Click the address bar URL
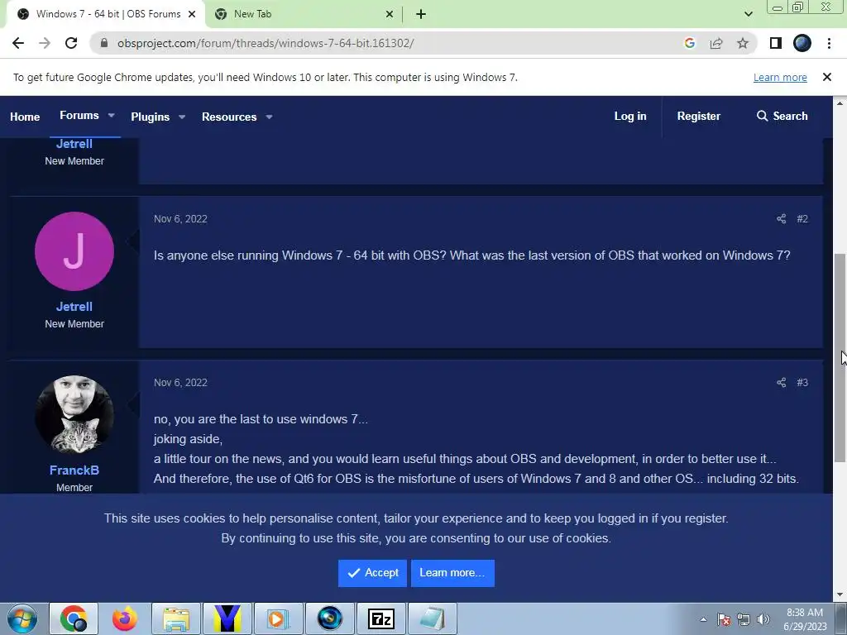847x635 pixels. (x=266, y=43)
